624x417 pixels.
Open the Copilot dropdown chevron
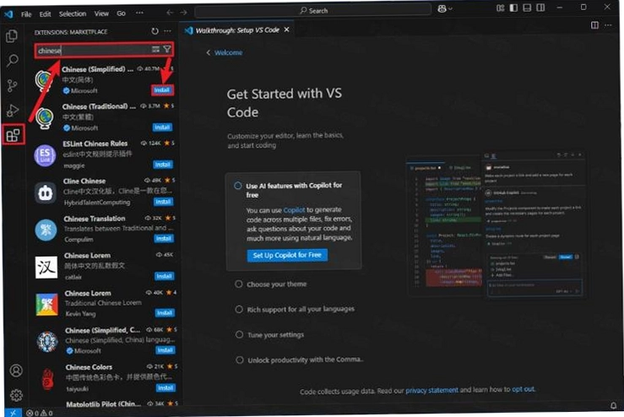451,8
